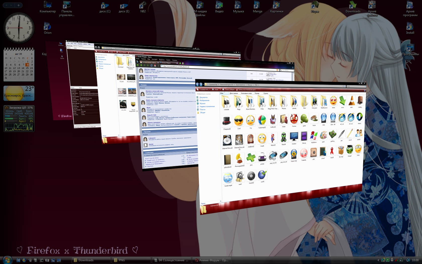Open the Красноярск weather gadget
Screen dimensions: 422x264
[x=19, y=93]
